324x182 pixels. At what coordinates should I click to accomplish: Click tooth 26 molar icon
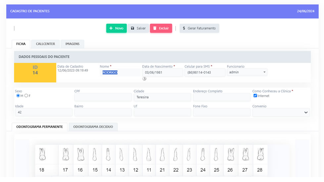click(230, 154)
